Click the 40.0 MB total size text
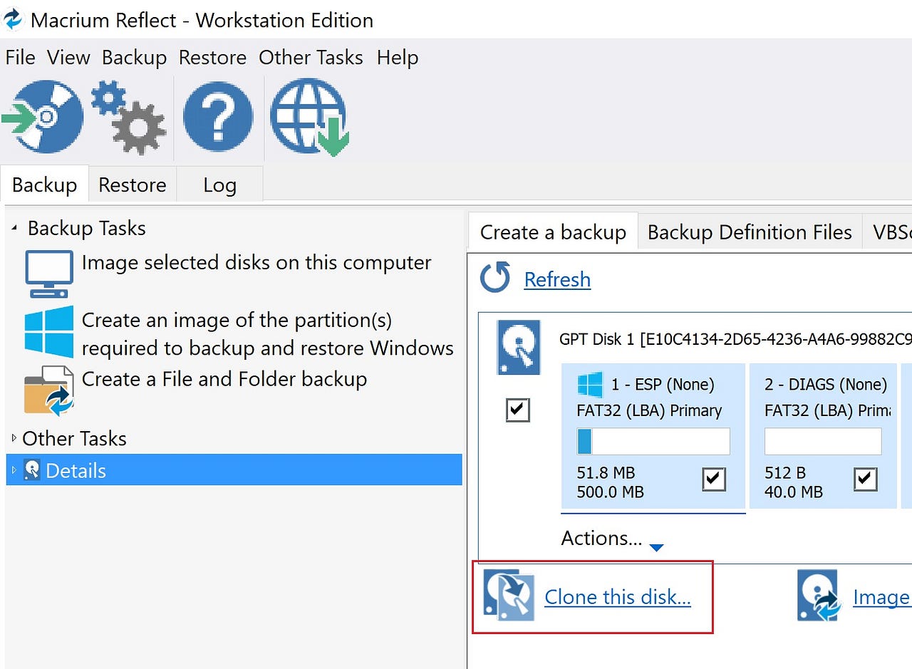The height and width of the screenshot is (669, 912). (794, 492)
